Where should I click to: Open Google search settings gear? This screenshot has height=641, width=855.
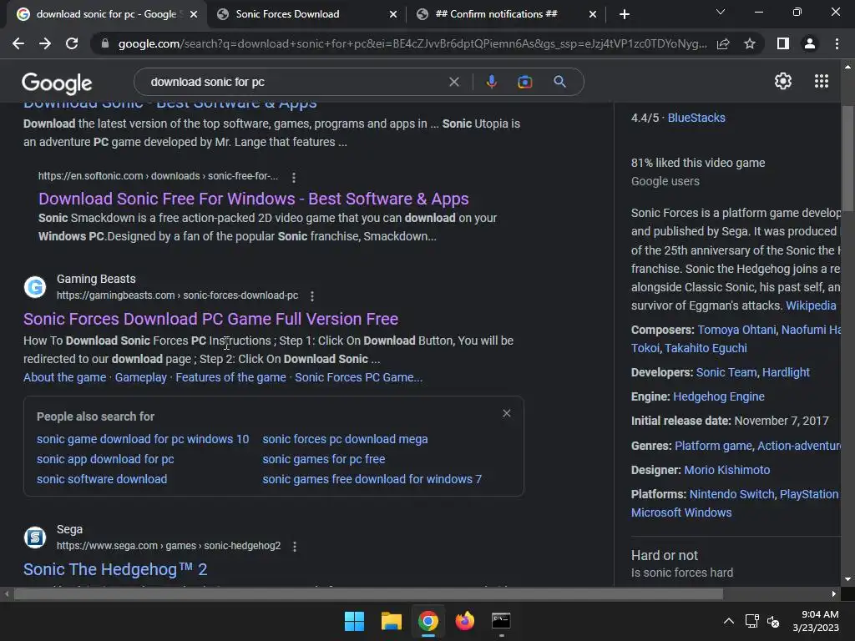click(x=783, y=81)
